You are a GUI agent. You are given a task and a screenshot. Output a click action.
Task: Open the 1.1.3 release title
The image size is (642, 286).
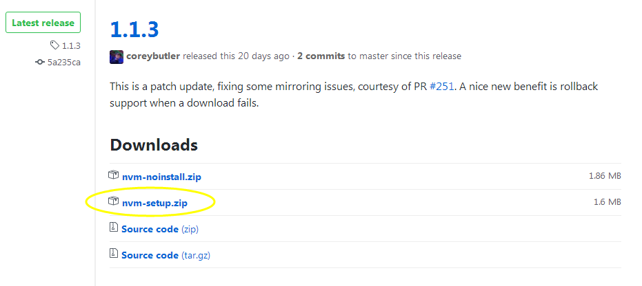[x=134, y=30]
